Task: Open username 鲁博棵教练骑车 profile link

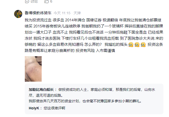Action: [x=38, y=13]
